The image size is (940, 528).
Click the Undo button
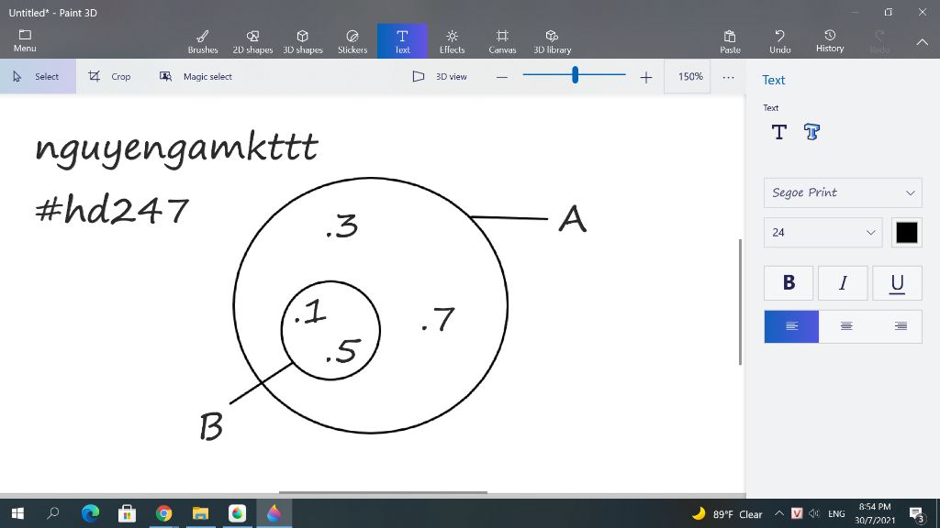coord(780,41)
